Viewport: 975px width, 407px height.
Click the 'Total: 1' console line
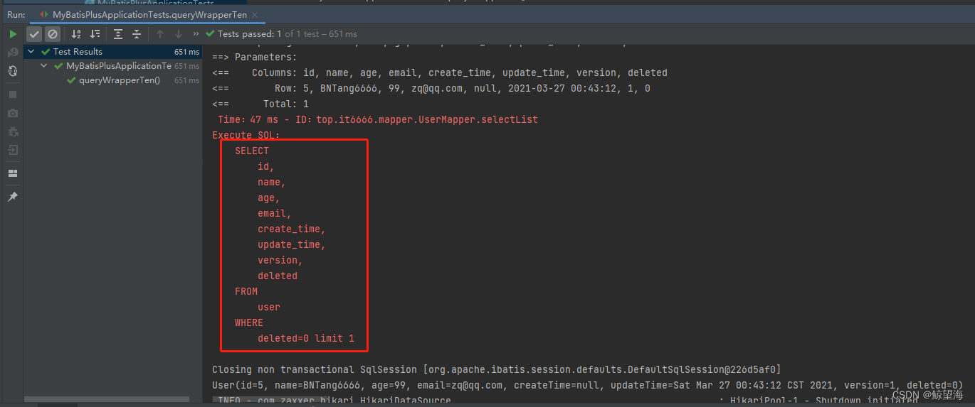click(260, 104)
